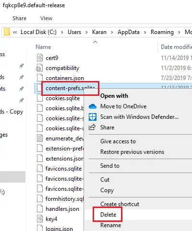This screenshot has width=192, height=231.
Task: Sort files by Date modified column
Action: coord(176,47)
